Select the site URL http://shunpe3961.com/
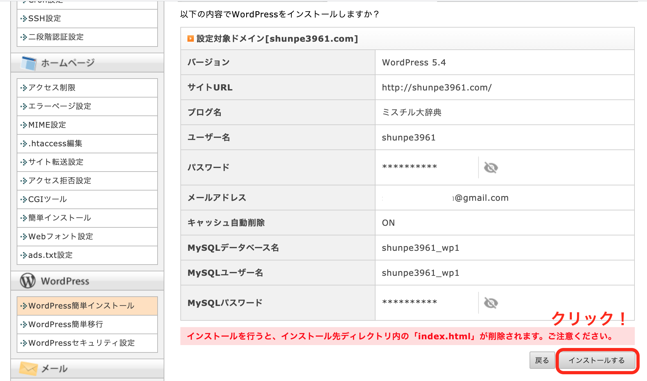 [x=436, y=88]
